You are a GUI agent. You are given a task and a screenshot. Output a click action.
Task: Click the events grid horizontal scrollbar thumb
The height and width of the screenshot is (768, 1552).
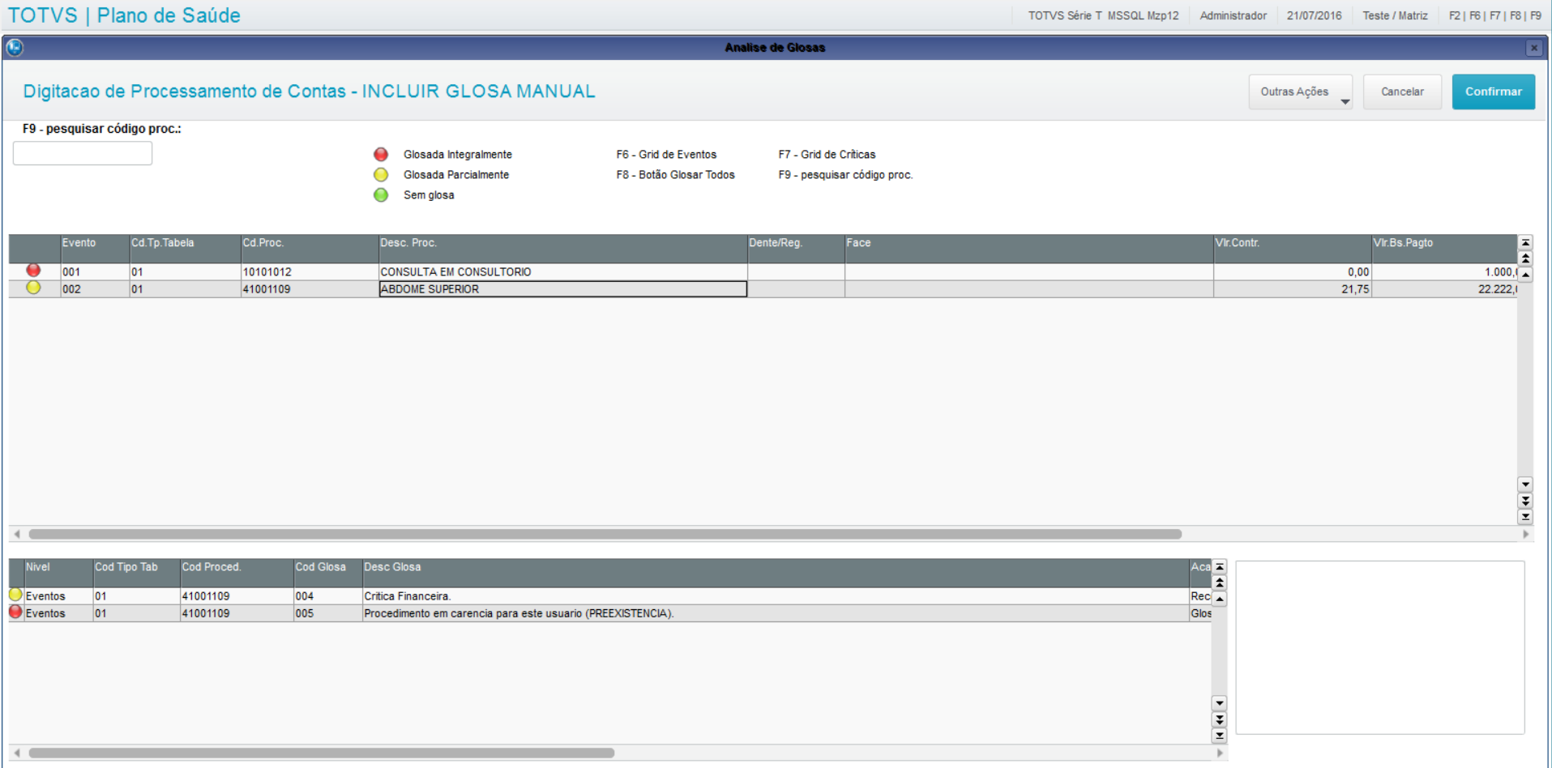pos(605,534)
